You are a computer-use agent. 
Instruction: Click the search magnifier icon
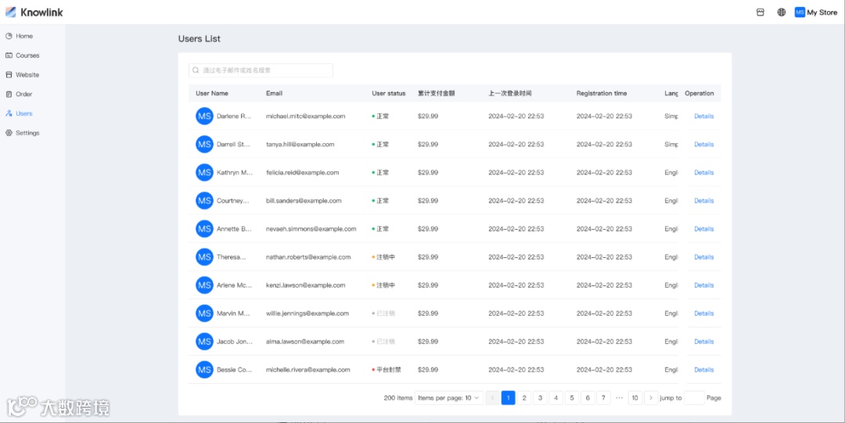coord(196,70)
